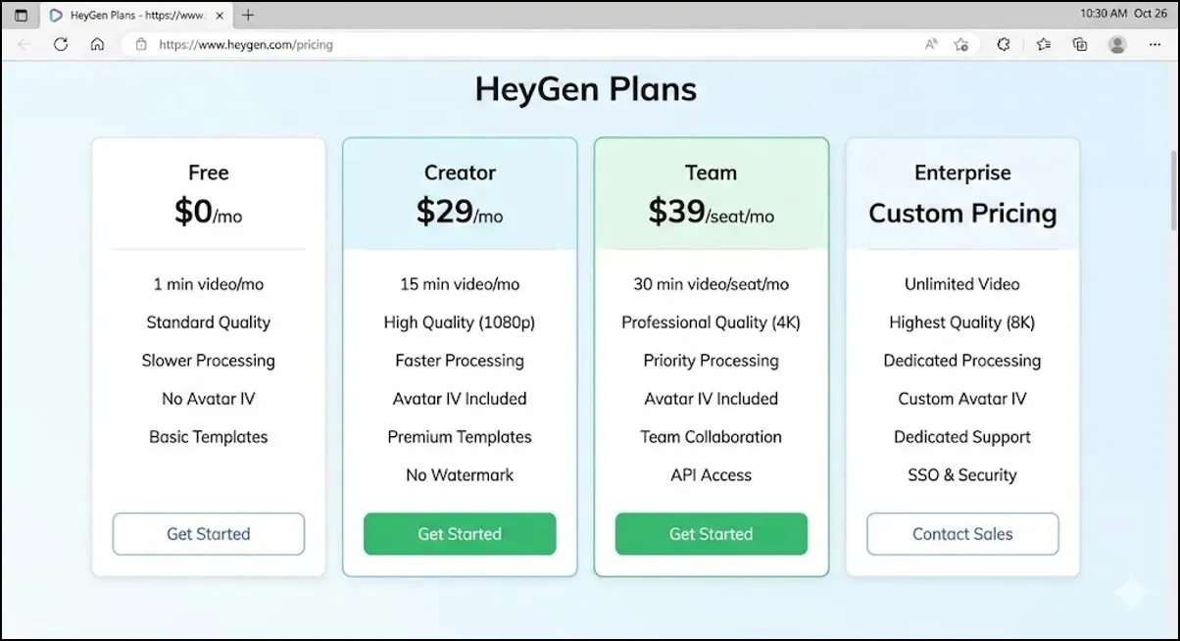
Task: Reload the HeyGen pricing page
Action: pyautogui.click(x=61, y=44)
